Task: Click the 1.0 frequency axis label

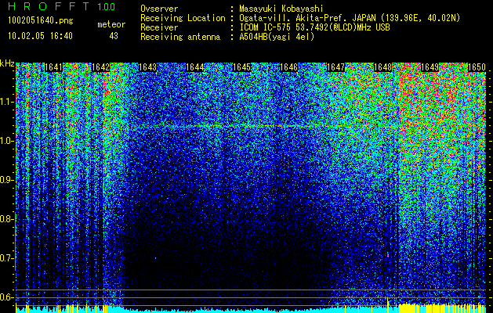Action: tap(6, 141)
